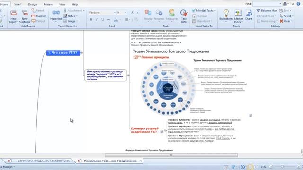Click the Share button

pyautogui.click(x=249, y=15)
